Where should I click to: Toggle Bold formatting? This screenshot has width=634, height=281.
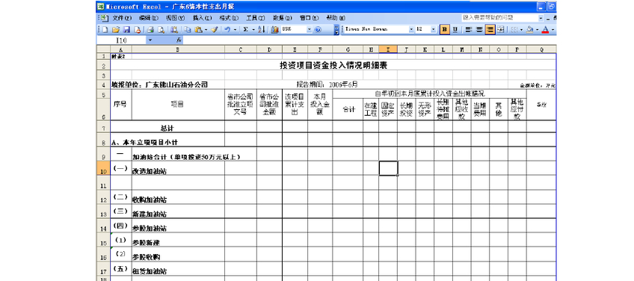(445, 29)
